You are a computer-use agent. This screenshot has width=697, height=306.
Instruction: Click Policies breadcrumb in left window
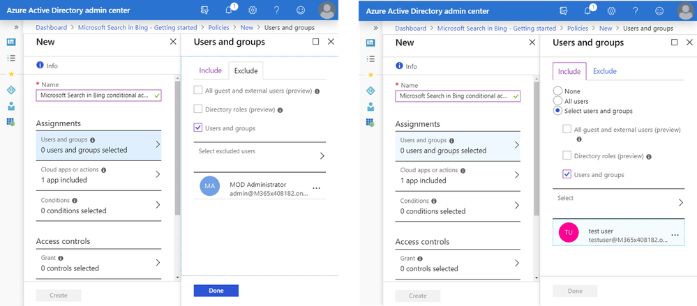click(218, 28)
